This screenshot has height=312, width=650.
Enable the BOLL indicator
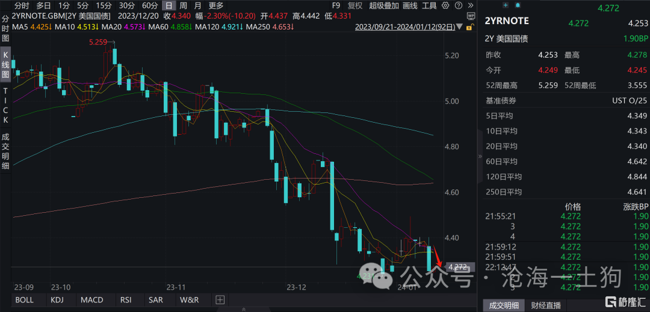tap(25, 299)
